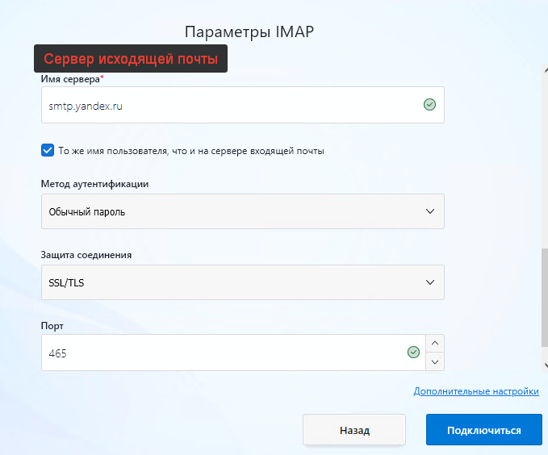
Task: Click the vertical scrollbar thumb
Action: 545,298
